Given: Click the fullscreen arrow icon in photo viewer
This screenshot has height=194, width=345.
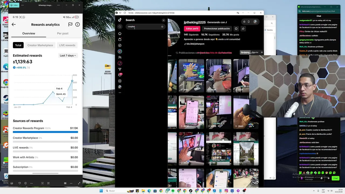Looking at the screenshot, I should pyautogui.click(x=79, y=183).
